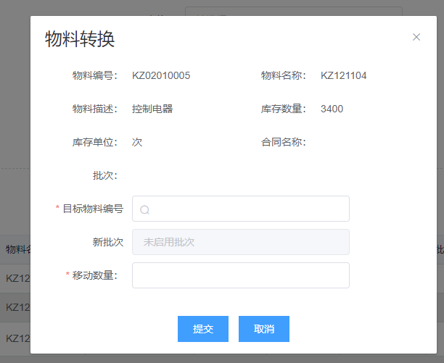Image resolution: width=444 pixels, height=363 pixels.
Task: Select the material name value KZ121104
Action: tap(343, 75)
